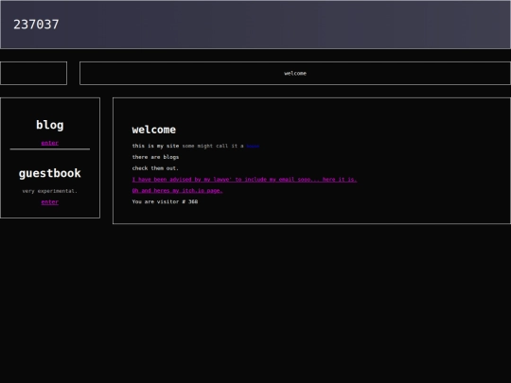
Task: Click 'check them out.' line
Action: pos(155,168)
